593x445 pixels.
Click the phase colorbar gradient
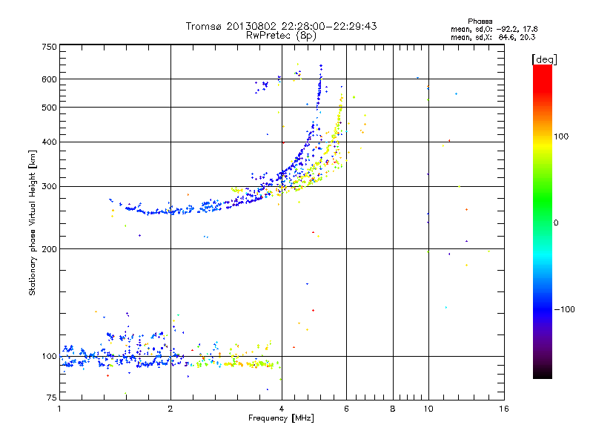tap(543, 221)
